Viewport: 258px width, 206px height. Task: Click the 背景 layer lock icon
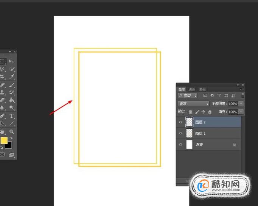click(235, 145)
